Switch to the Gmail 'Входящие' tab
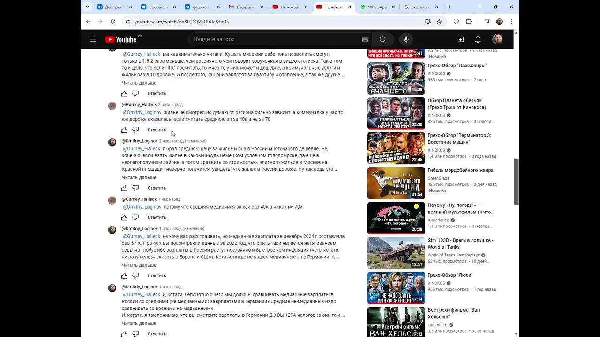The image size is (600, 337). (247, 7)
